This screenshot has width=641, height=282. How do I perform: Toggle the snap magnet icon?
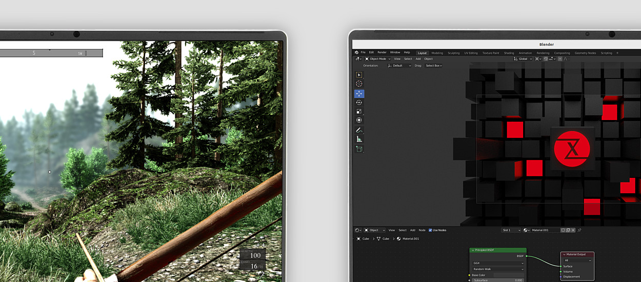coord(546,59)
